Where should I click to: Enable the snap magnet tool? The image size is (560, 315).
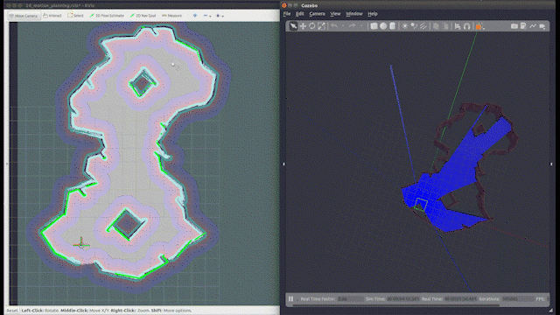[466, 26]
